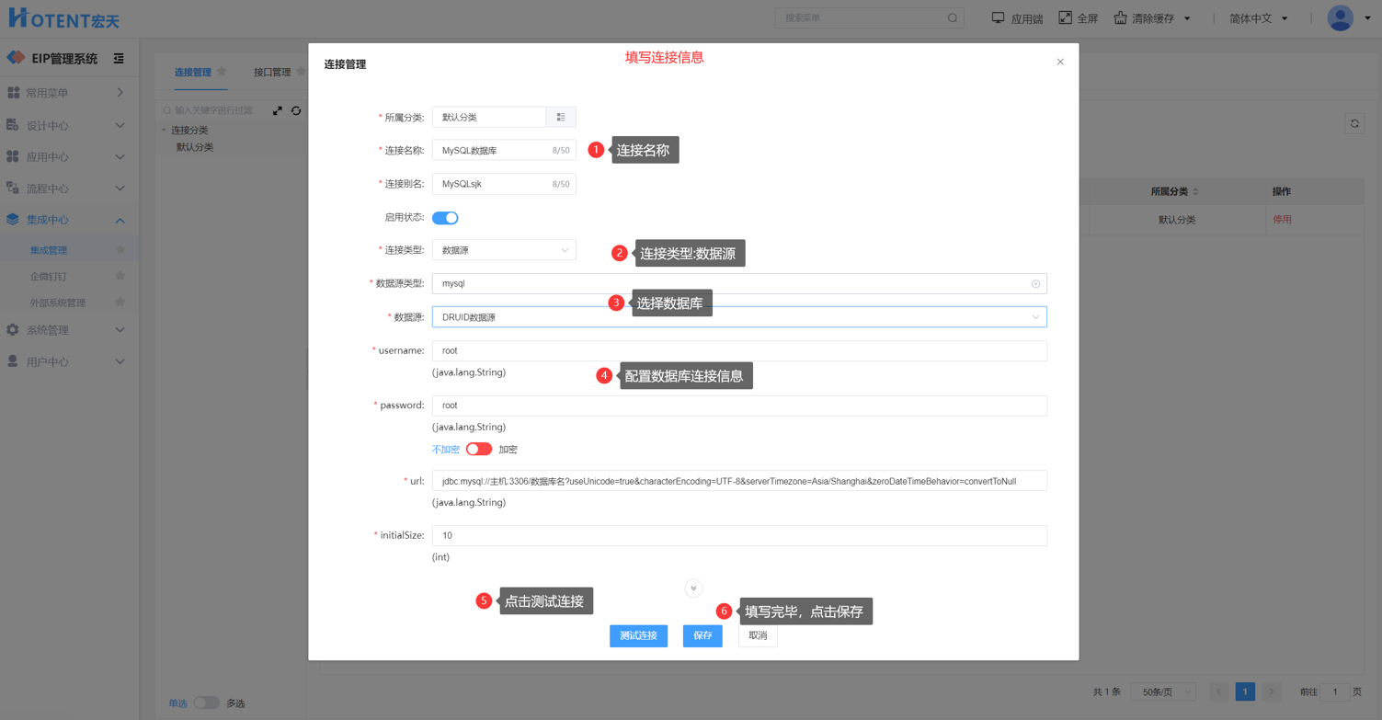Viewport: 1382px width, 720px height.
Task: Click the user avatar in top right
Action: tap(1340, 17)
